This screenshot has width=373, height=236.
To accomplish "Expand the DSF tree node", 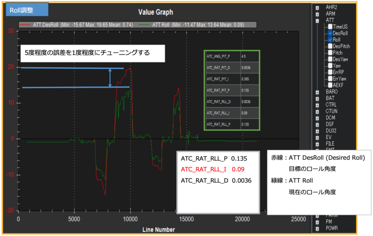I will 317,125.
